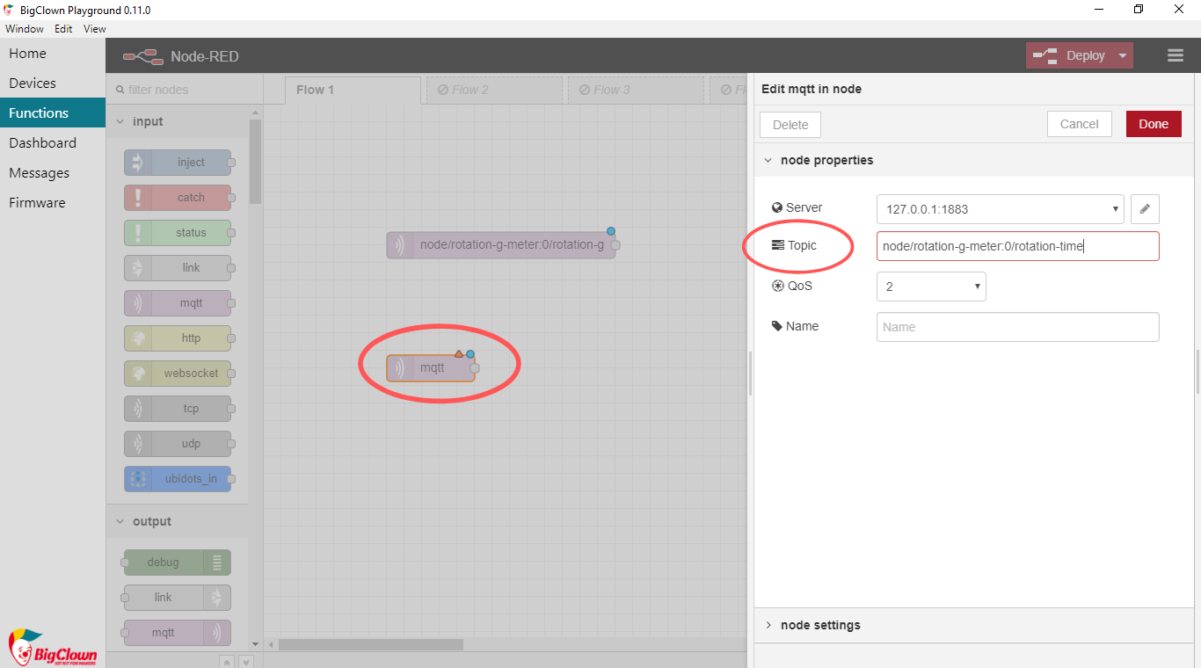Screen dimensions: 1201x668
Task: Collapse the node properties section
Action: point(974,160)
